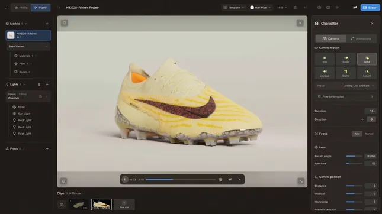
Task: Switch to Photo mode
Action: point(21,8)
